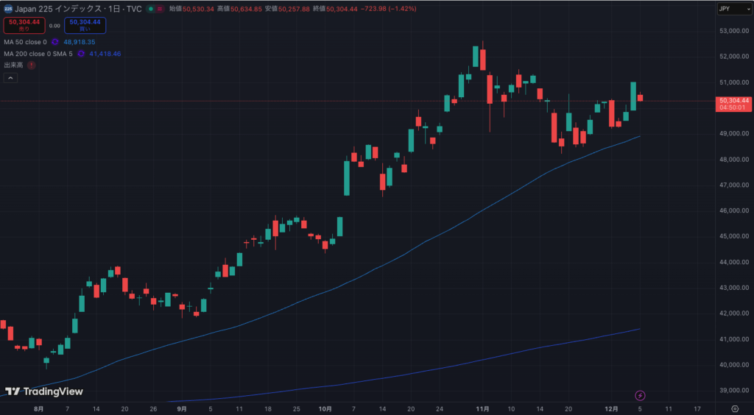Click the 52,000.00 price scale label

(x=733, y=57)
